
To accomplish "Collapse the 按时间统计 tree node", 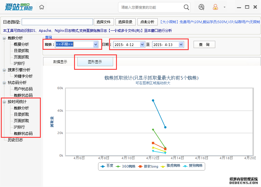I will [x=4, y=102].
